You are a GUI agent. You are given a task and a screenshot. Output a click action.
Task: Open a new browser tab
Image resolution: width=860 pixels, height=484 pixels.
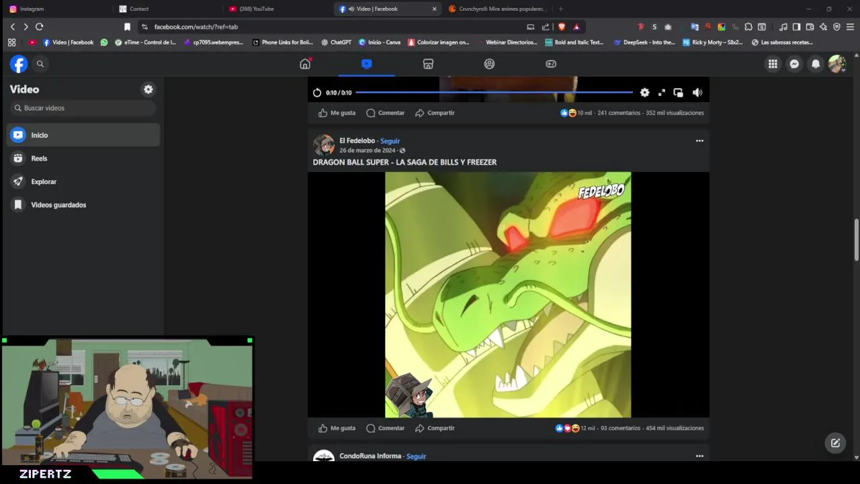[560, 9]
